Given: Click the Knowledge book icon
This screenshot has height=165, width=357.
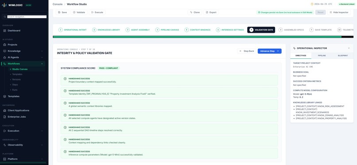Looking at the screenshot, I should [5, 51].
